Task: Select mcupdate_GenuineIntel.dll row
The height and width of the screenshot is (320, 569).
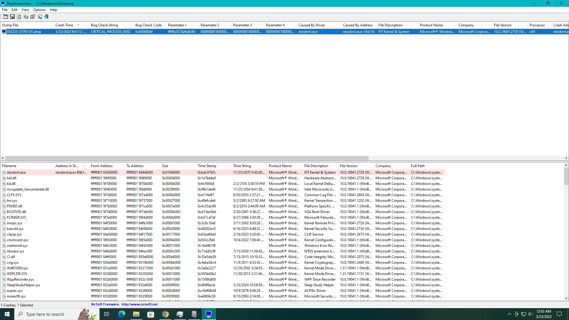Action: [222, 189]
